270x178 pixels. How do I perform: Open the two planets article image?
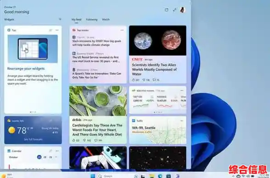click(x=157, y=40)
